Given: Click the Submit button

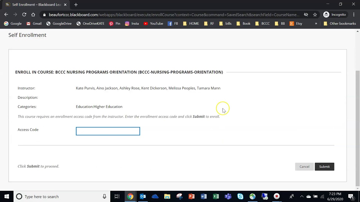Looking at the screenshot, I should 324,167.
